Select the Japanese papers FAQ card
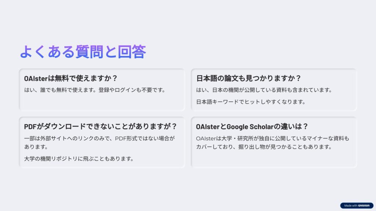The image size is (376, 211). 274,90
